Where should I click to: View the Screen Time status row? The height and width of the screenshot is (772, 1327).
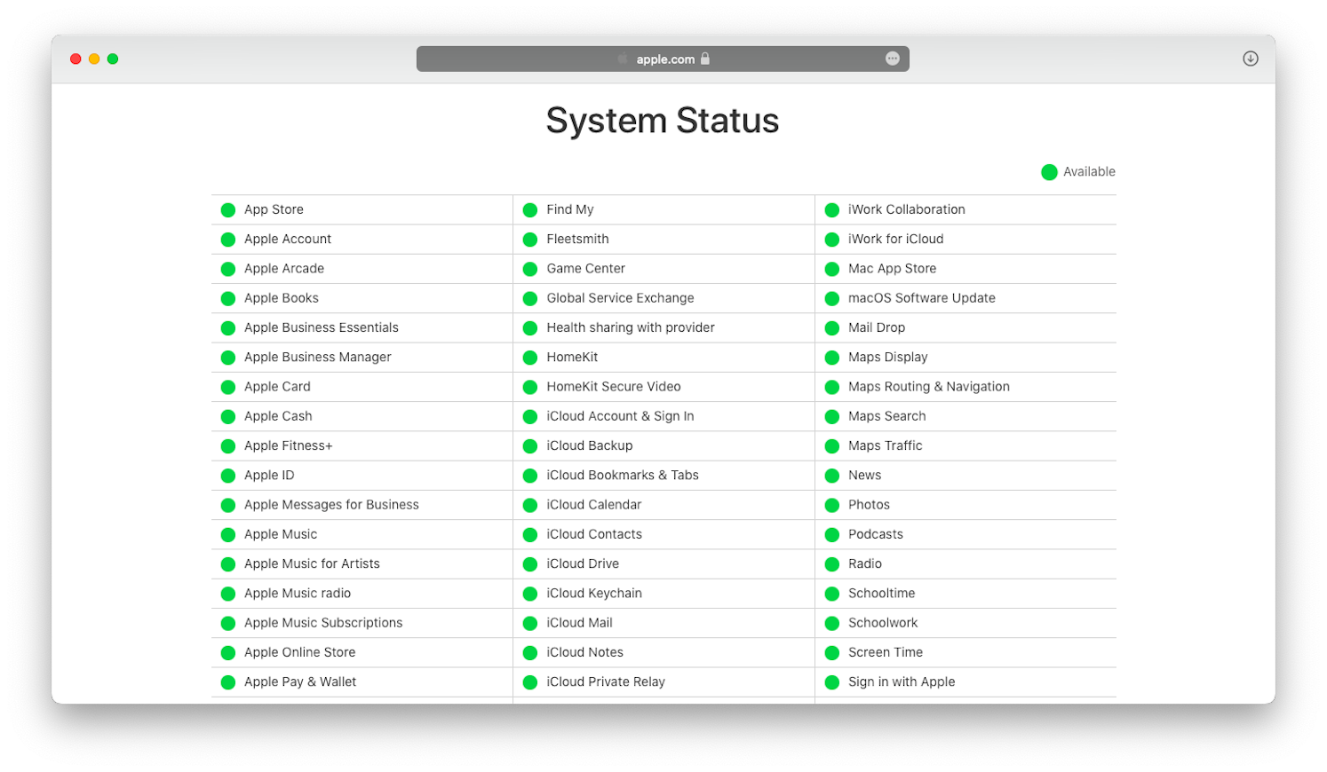(x=886, y=652)
